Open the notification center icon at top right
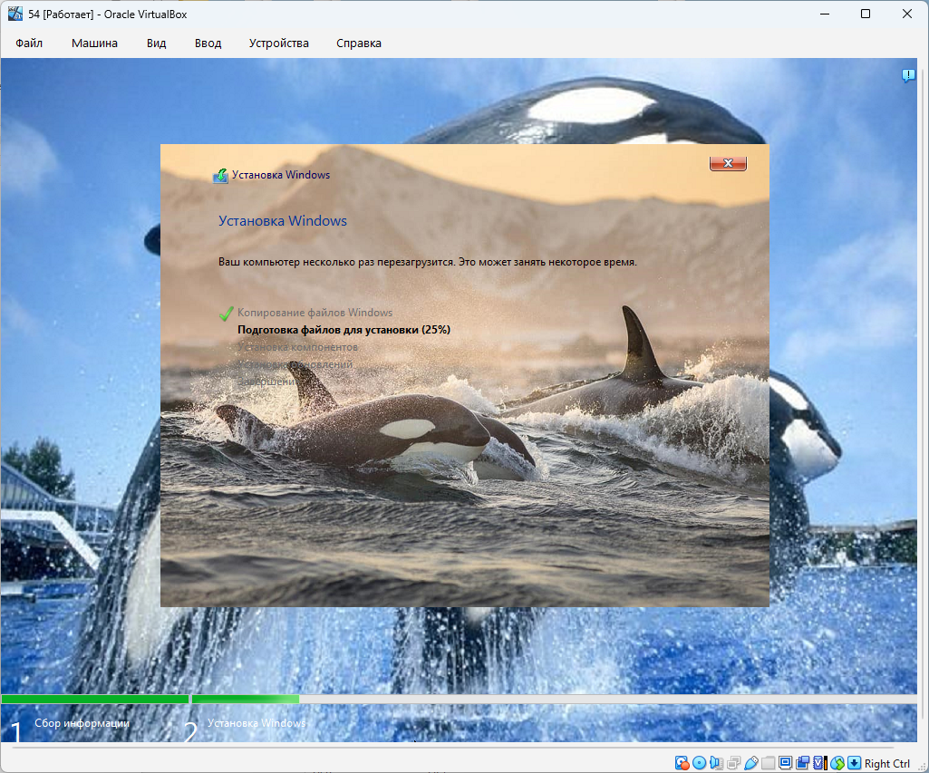Screen dimensions: 929x773 908,76
